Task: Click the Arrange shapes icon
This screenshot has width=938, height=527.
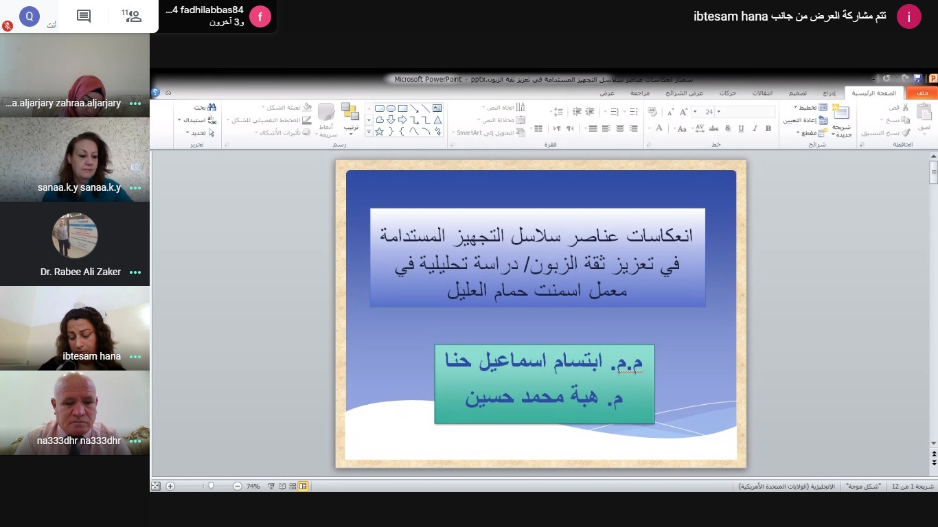Action: [350, 117]
